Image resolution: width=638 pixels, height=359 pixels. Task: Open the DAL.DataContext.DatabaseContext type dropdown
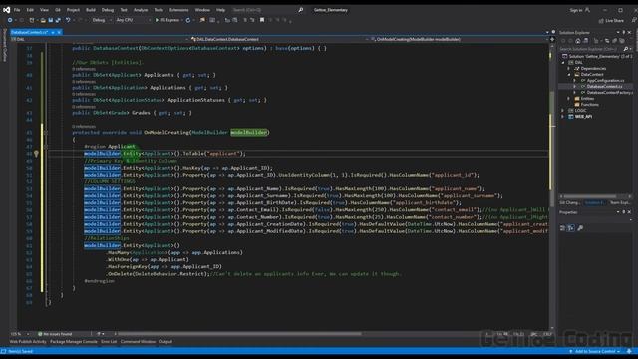tap(280, 40)
